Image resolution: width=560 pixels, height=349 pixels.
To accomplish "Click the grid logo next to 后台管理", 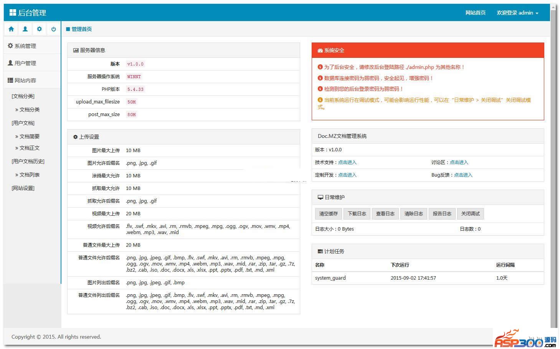I will pos(13,13).
